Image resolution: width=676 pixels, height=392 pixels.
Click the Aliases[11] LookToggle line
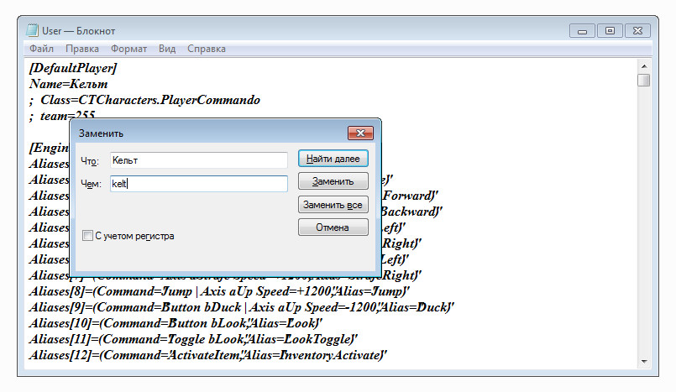[x=193, y=339]
